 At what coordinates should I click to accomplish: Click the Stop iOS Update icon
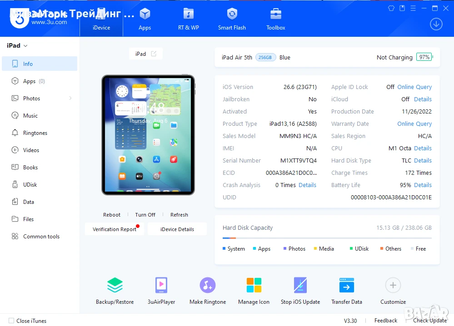tap(300, 285)
